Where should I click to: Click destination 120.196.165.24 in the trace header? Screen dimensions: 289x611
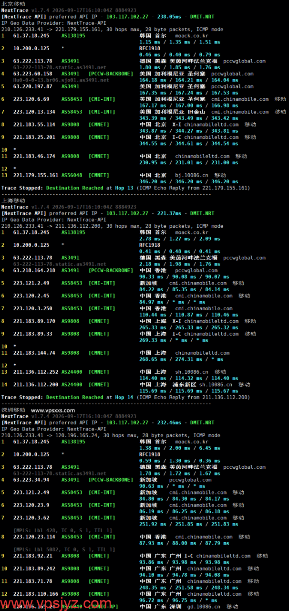76,435
